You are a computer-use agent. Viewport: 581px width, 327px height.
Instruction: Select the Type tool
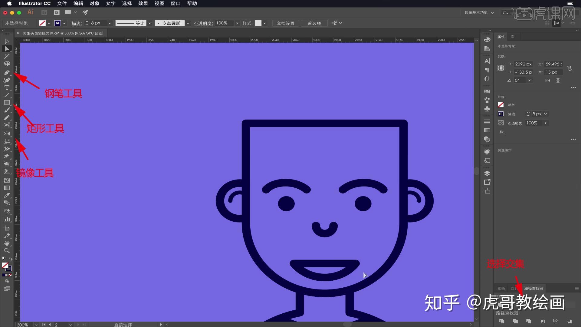coord(7,88)
